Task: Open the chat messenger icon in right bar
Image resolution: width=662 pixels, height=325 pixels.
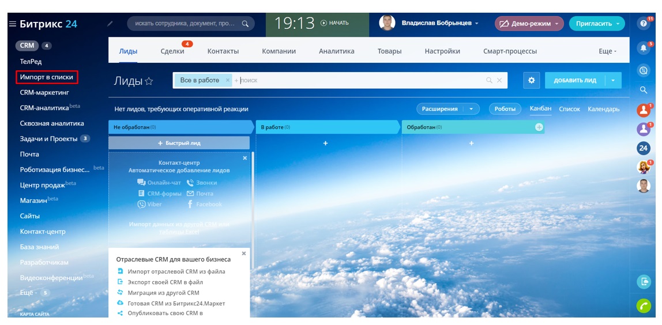Action: point(644,71)
